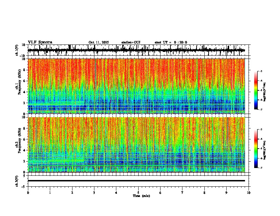Screen dimensions: 280x216
Task: Click the "0" tick on the time axis
Action: coord(28,193)
